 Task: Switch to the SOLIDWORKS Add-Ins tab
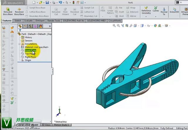(74, 21)
